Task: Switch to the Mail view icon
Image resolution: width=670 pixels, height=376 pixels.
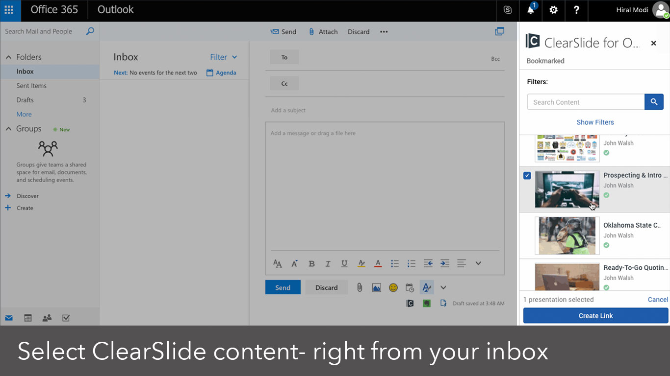Action: [x=9, y=318]
